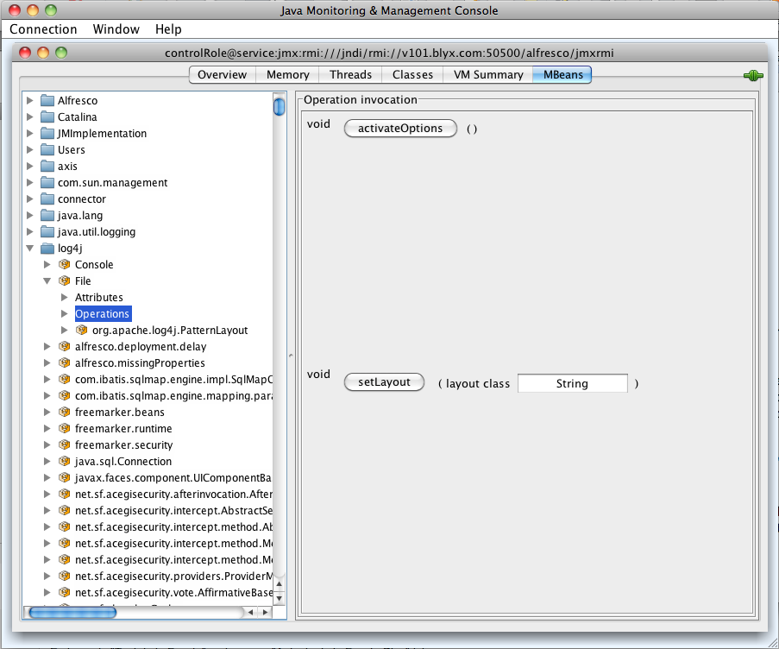The image size is (779, 649).
Task: Switch to the Overview tab
Action: 222,74
